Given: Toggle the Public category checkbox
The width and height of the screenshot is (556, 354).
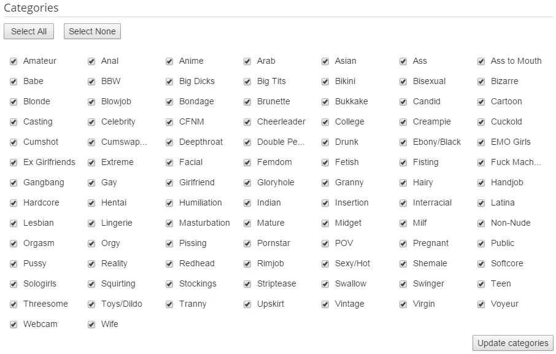Looking at the screenshot, I should (481, 244).
